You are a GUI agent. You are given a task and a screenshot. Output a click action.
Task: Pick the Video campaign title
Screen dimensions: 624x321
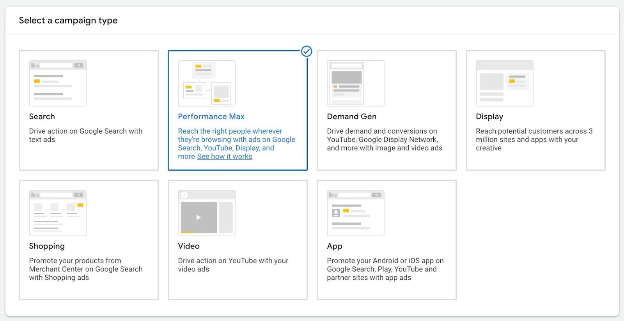point(189,246)
